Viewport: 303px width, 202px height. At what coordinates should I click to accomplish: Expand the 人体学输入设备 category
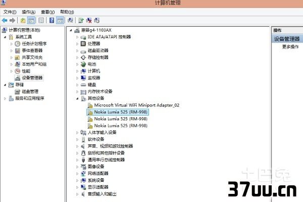(77, 133)
